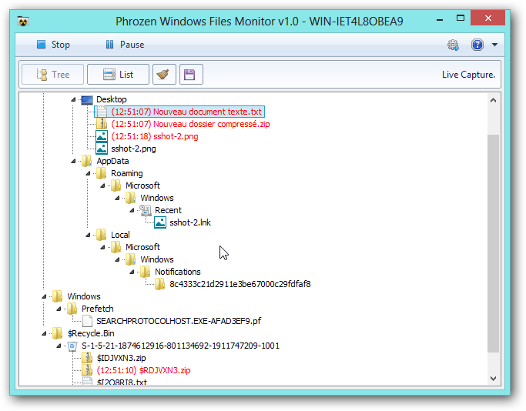
Task: Select sshot-2.lnk under Recent
Action: click(190, 223)
